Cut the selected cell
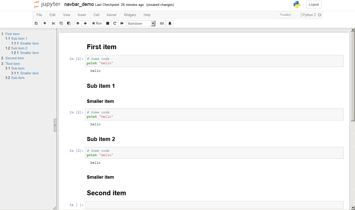 click(x=53, y=23)
